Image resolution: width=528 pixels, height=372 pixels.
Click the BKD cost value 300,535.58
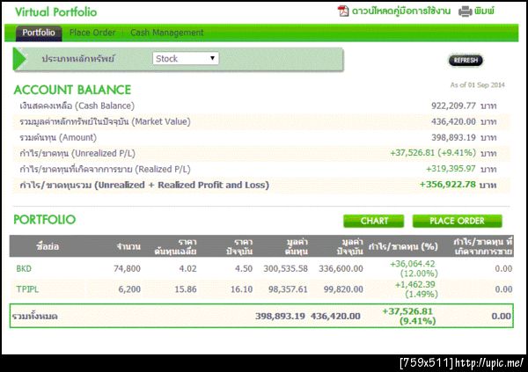point(285,268)
